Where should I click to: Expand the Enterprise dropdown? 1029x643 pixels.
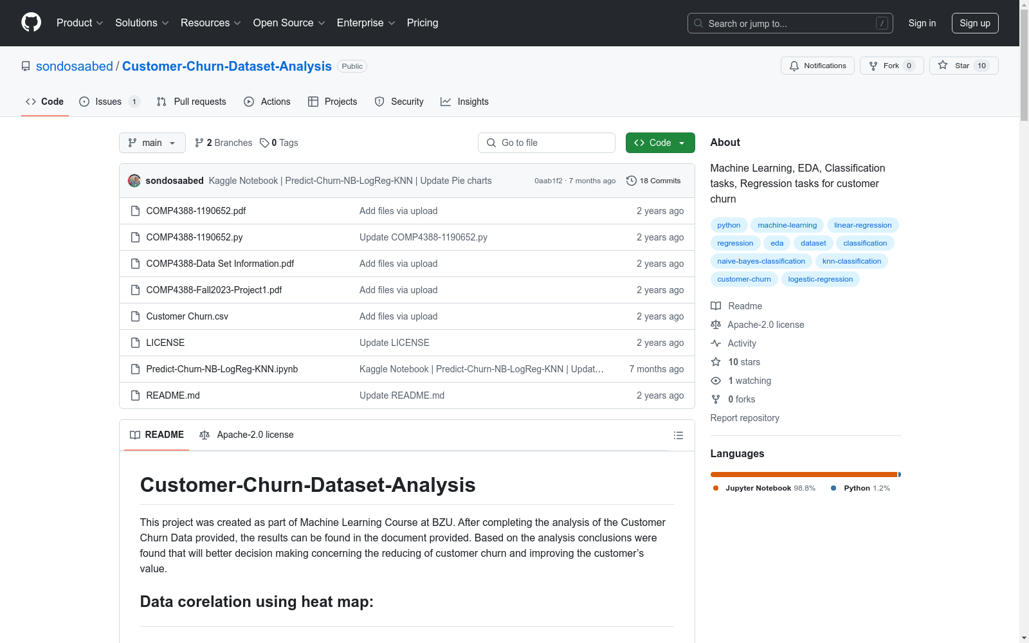(366, 23)
